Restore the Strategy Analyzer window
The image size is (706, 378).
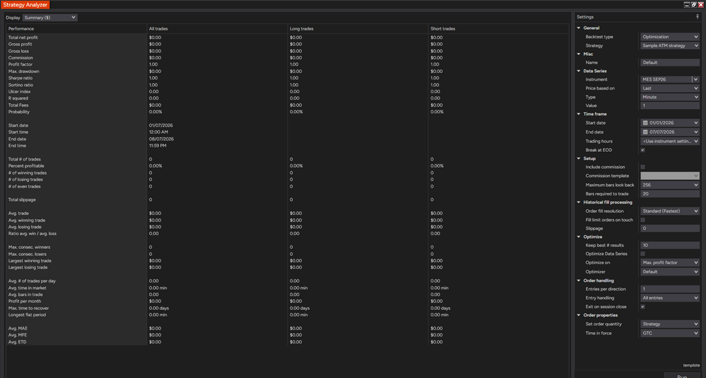694,5
